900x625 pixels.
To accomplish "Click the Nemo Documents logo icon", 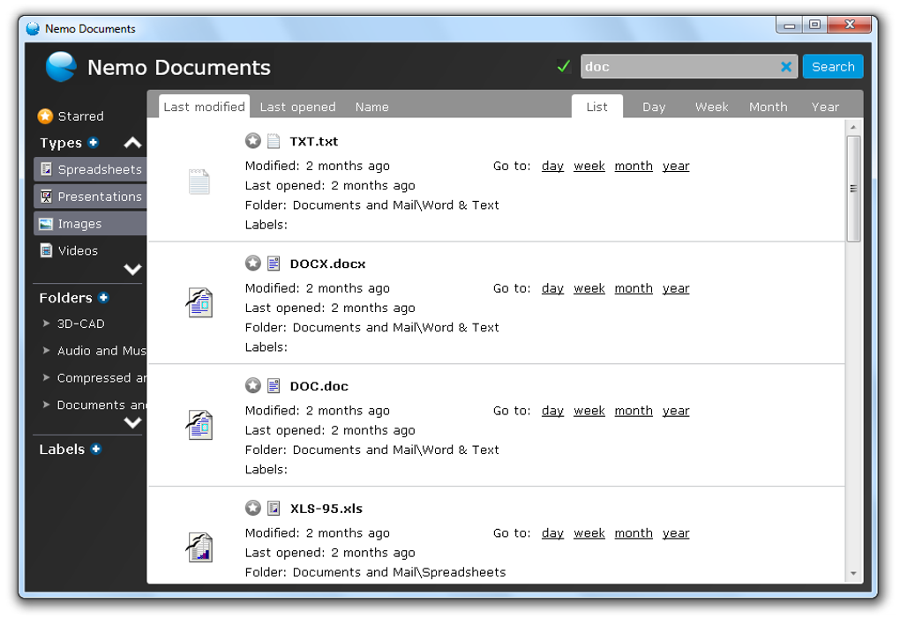I will click(60, 66).
